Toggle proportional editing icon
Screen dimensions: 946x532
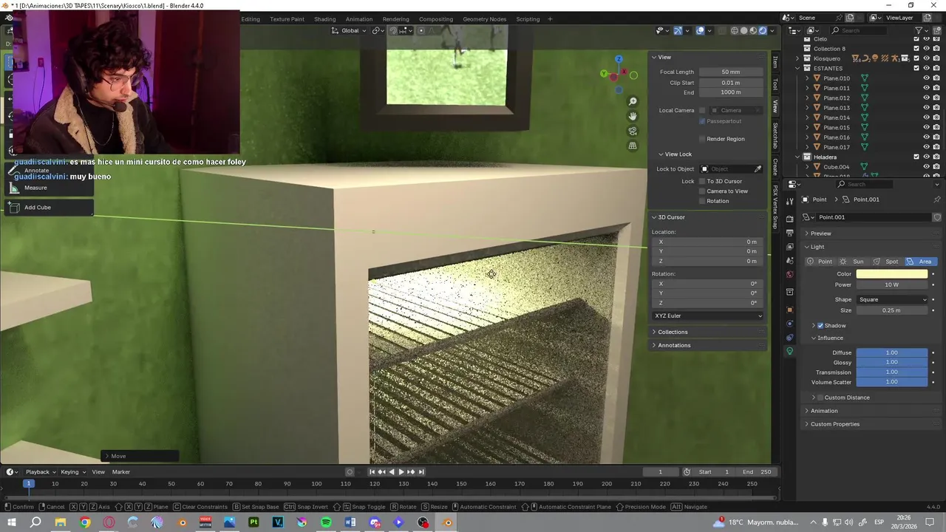coord(421,30)
